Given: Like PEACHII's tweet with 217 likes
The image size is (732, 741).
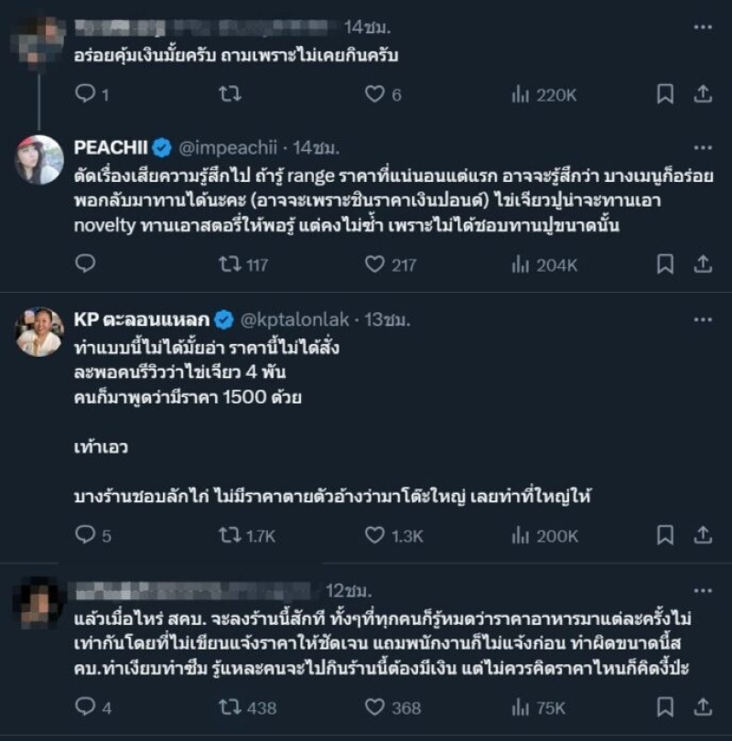Looking at the screenshot, I should 373,264.
